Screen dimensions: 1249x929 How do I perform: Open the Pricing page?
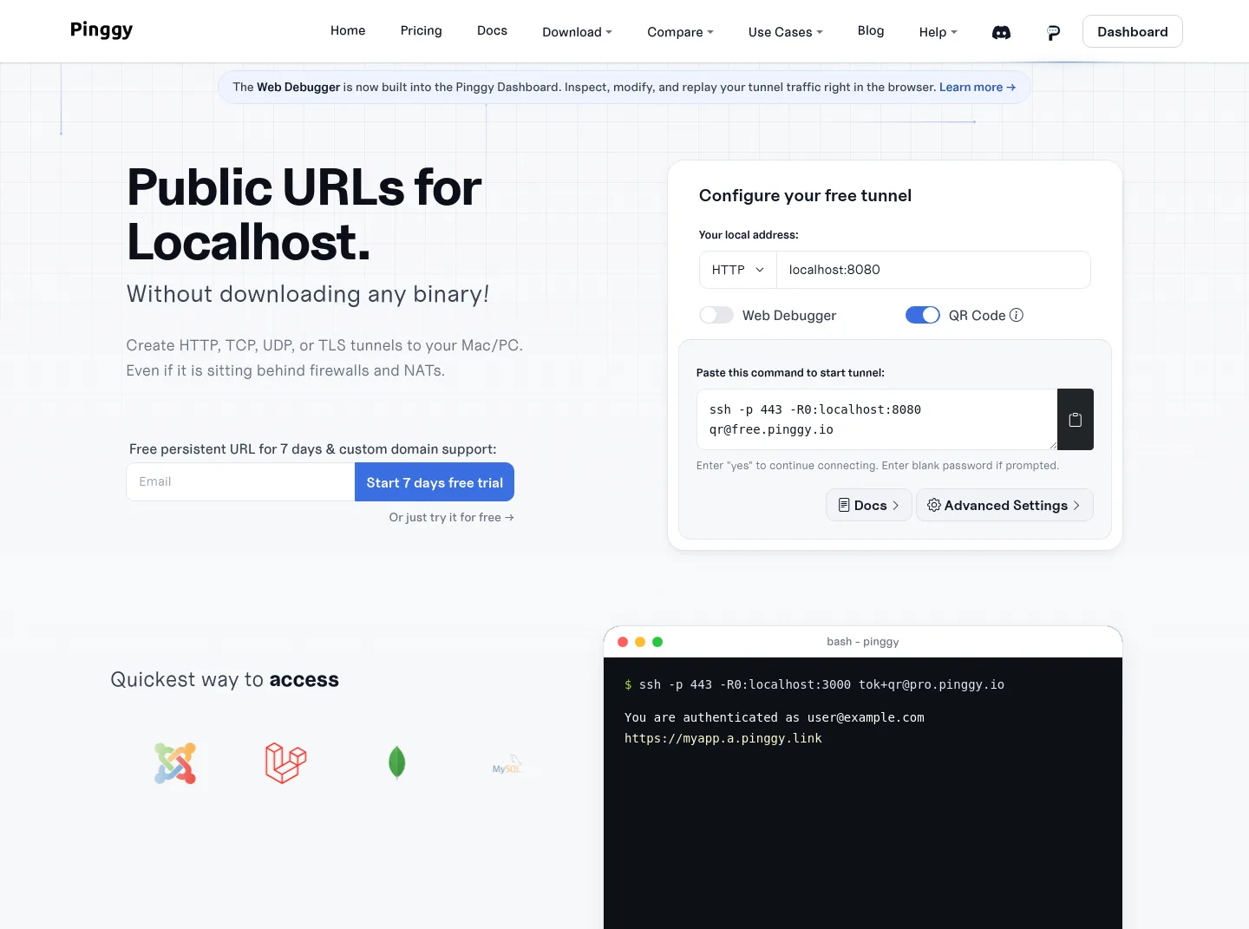coord(422,30)
